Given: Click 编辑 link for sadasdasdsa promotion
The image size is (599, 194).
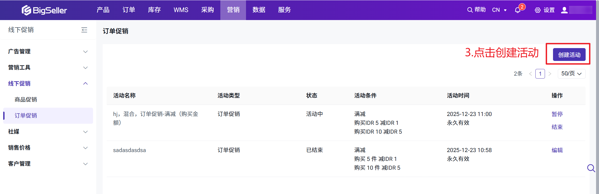Looking at the screenshot, I should click(557, 150).
